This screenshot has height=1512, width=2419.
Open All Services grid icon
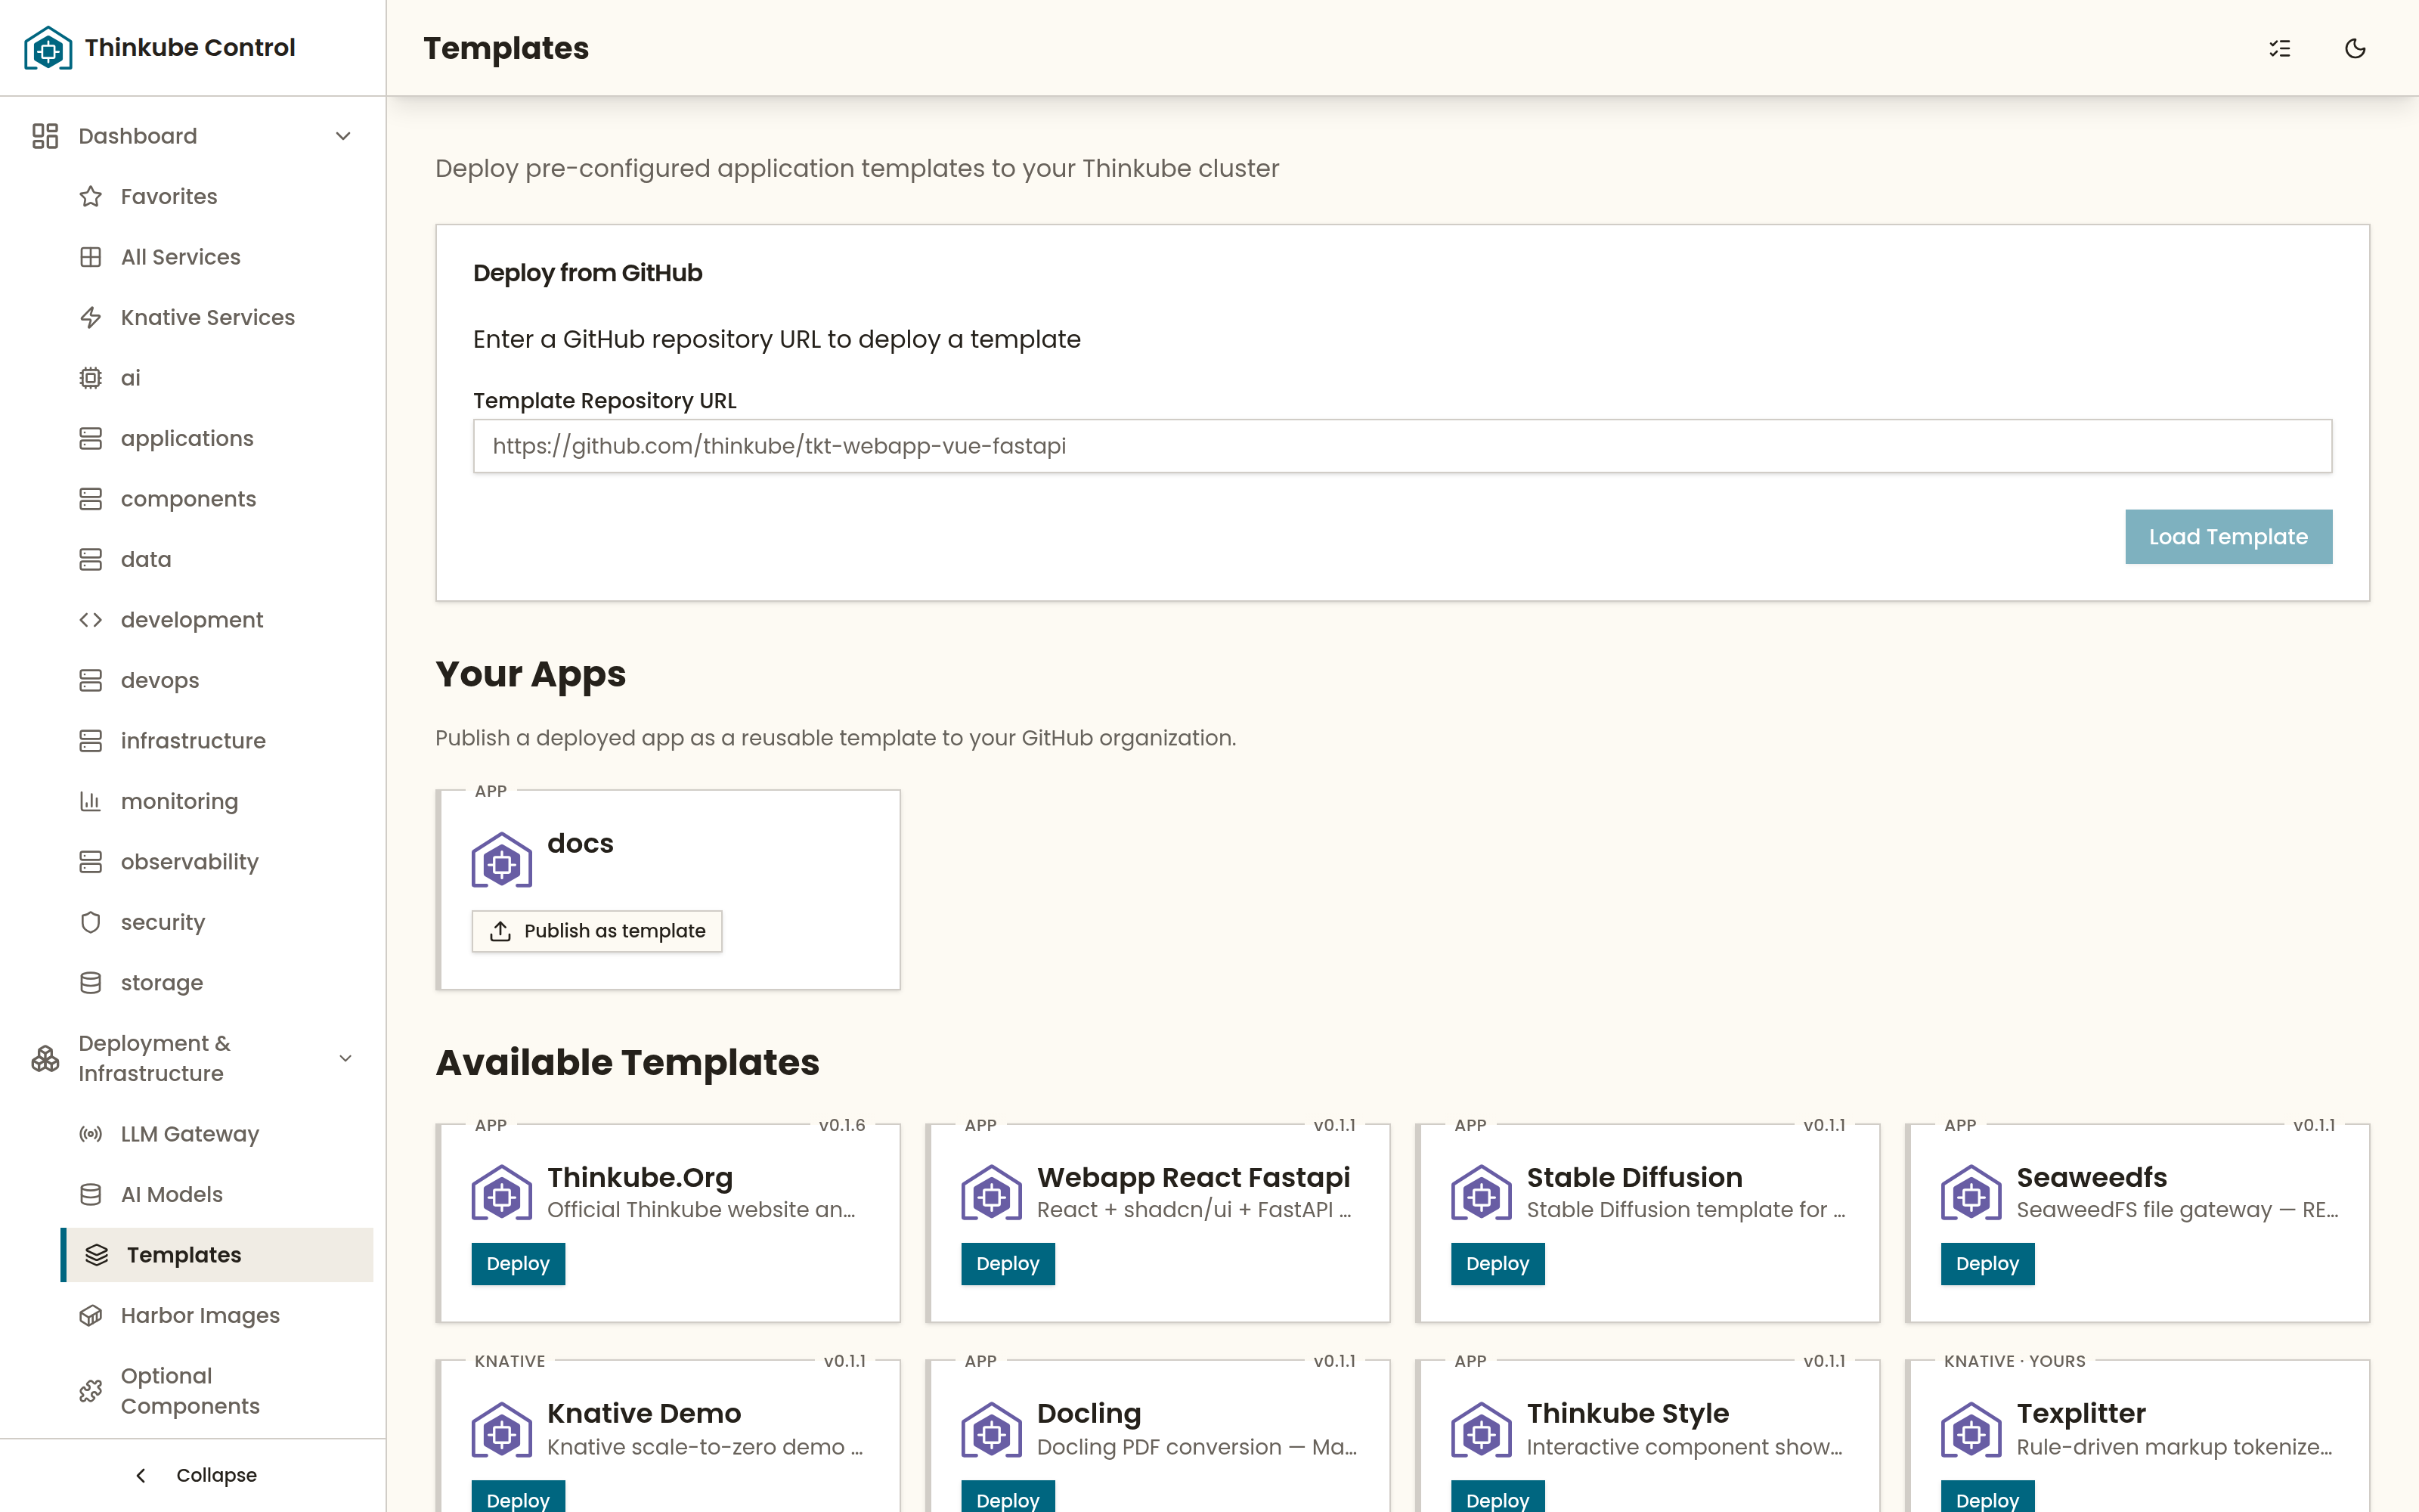(91, 257)
